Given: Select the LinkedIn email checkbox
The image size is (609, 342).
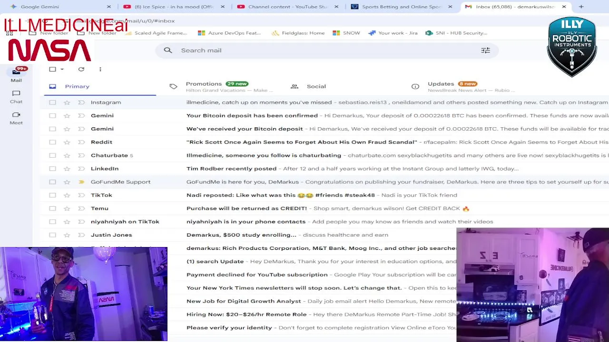Looking at the screenshot, I should point(52,169).
